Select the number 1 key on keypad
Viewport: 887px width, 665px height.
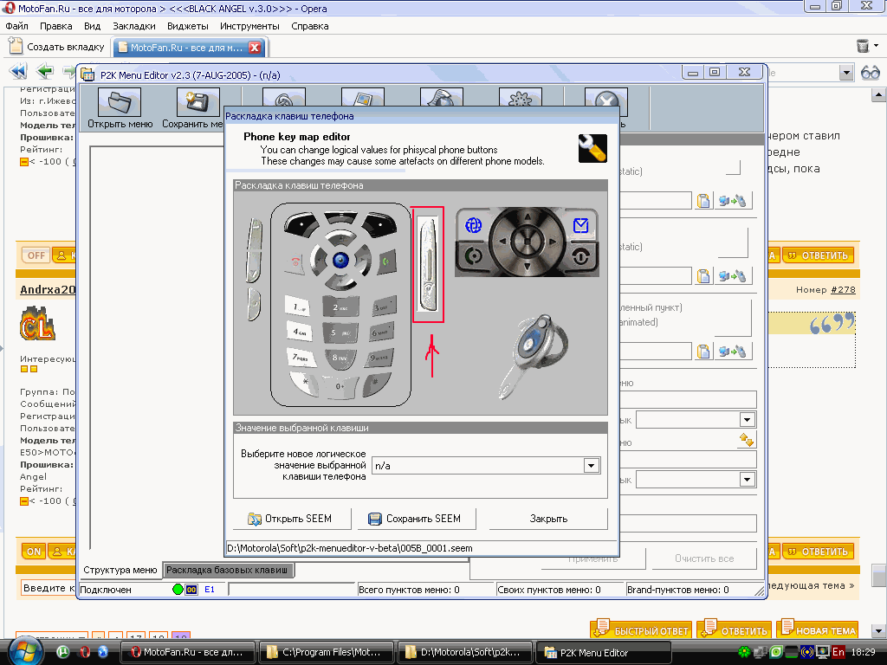click(298, 307)
